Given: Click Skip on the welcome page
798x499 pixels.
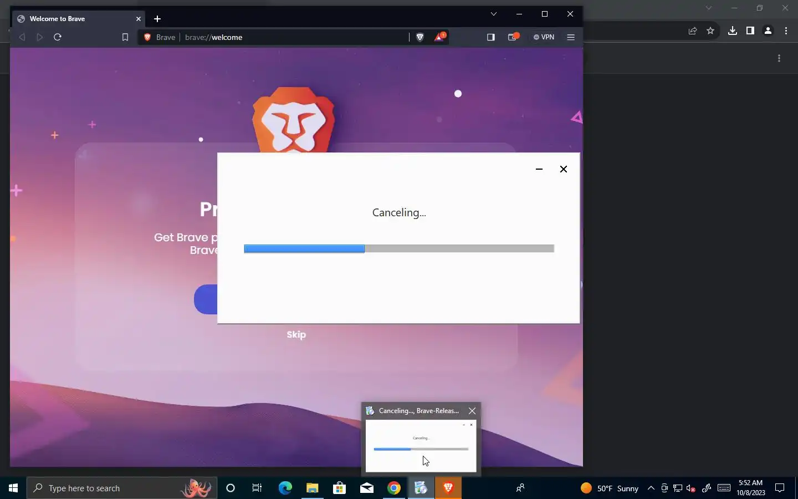Looking at the screenshot, I should (296, 334).
